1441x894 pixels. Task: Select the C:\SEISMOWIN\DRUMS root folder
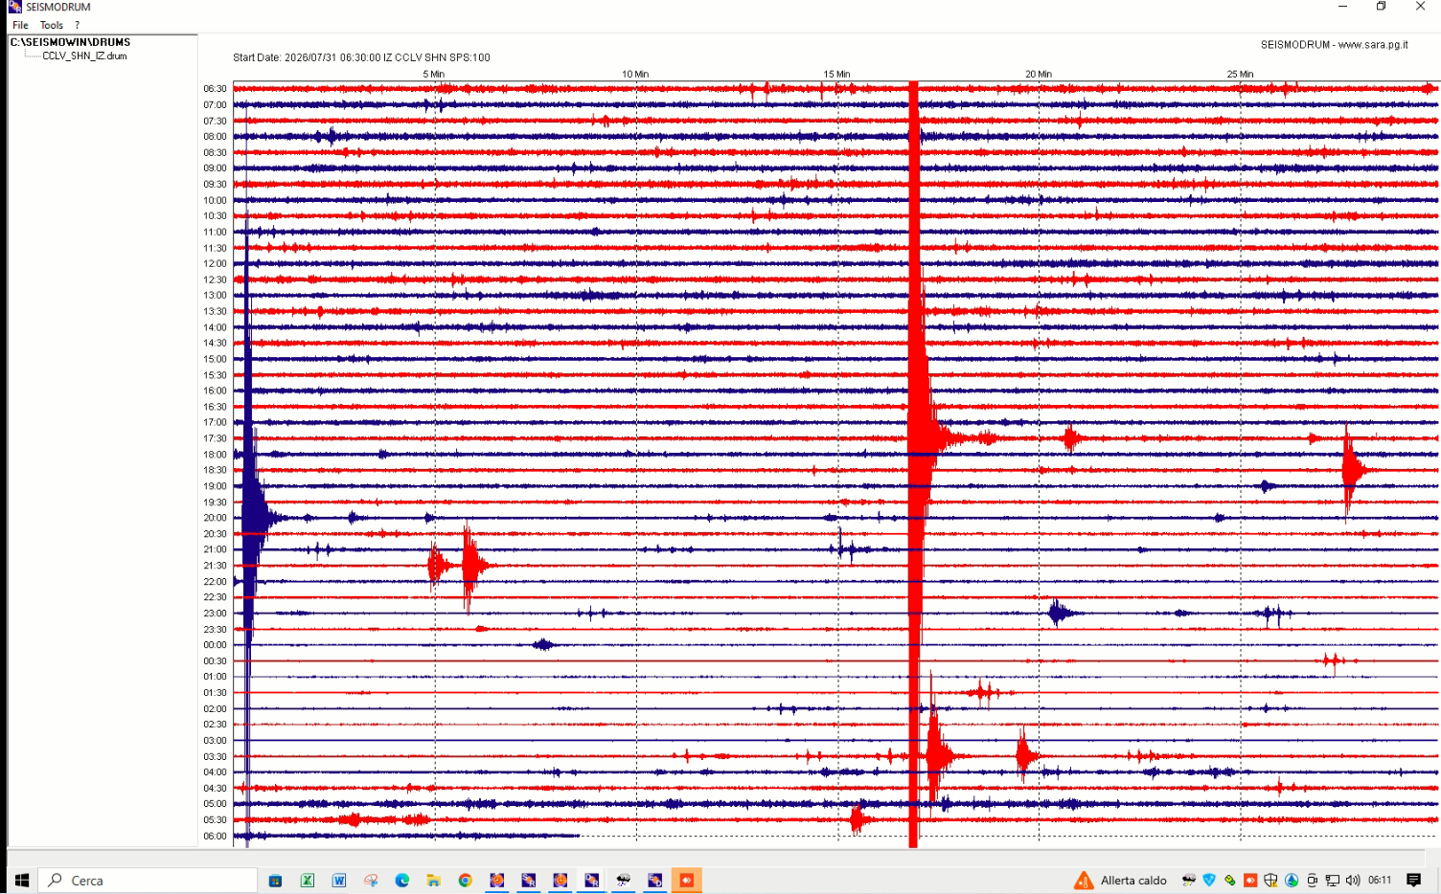point(70,42)
